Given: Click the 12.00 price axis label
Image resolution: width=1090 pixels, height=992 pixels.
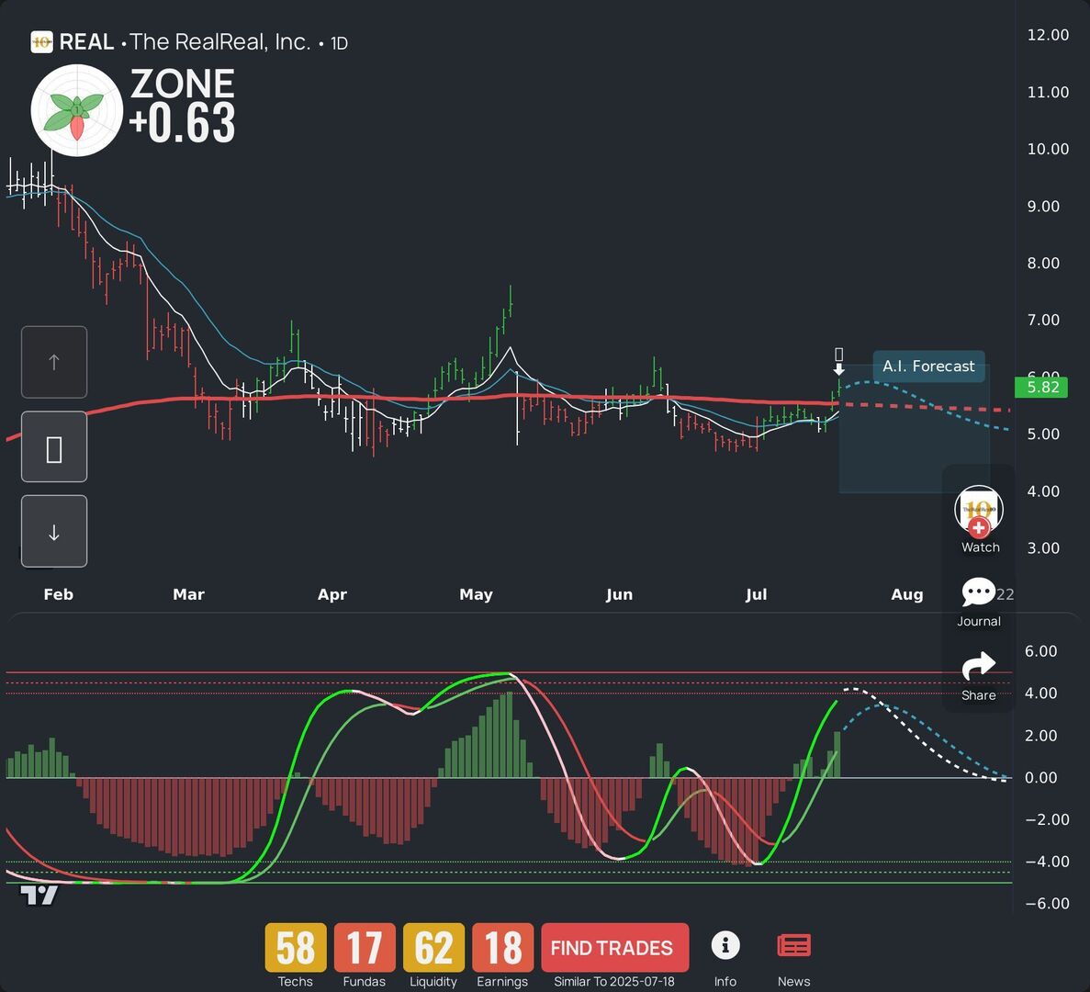Looking at the screenshot, I should (1049, 35).
